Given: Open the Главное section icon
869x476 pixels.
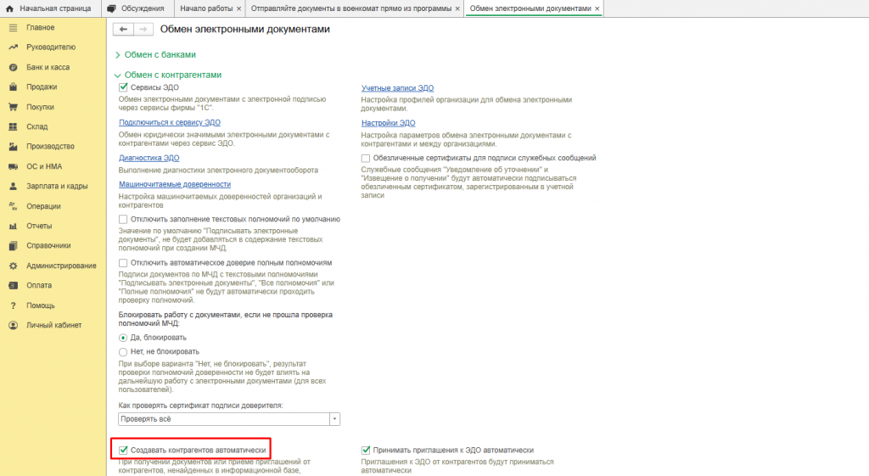Looking at the screenshot, I should tap(14, 27).
